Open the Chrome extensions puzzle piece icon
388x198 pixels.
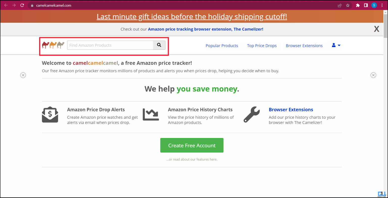[x=358, y=5]
